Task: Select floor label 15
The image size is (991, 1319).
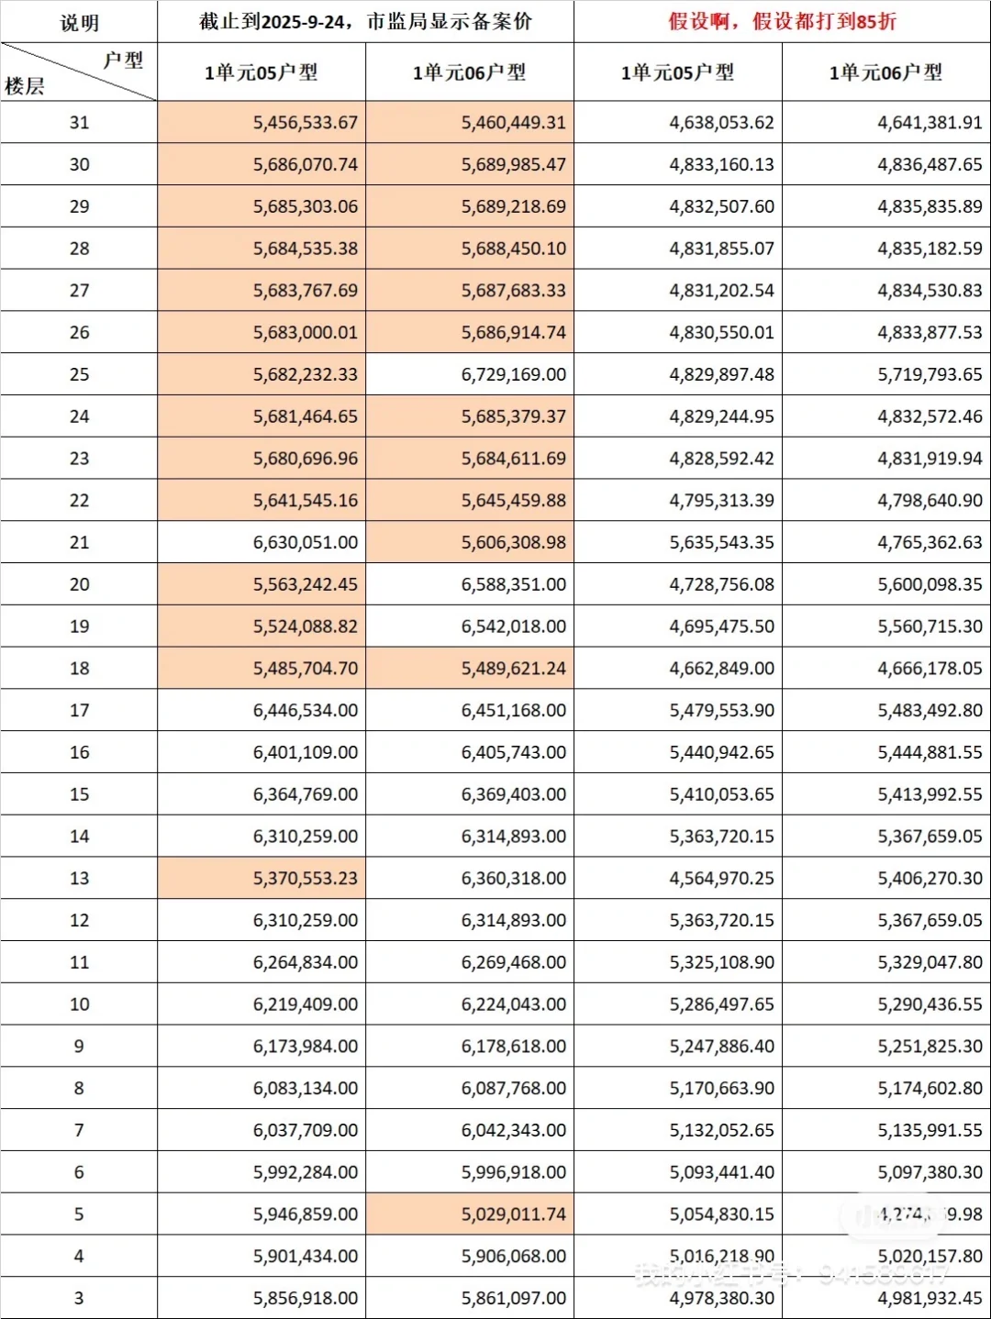Action: coord(79,794)
